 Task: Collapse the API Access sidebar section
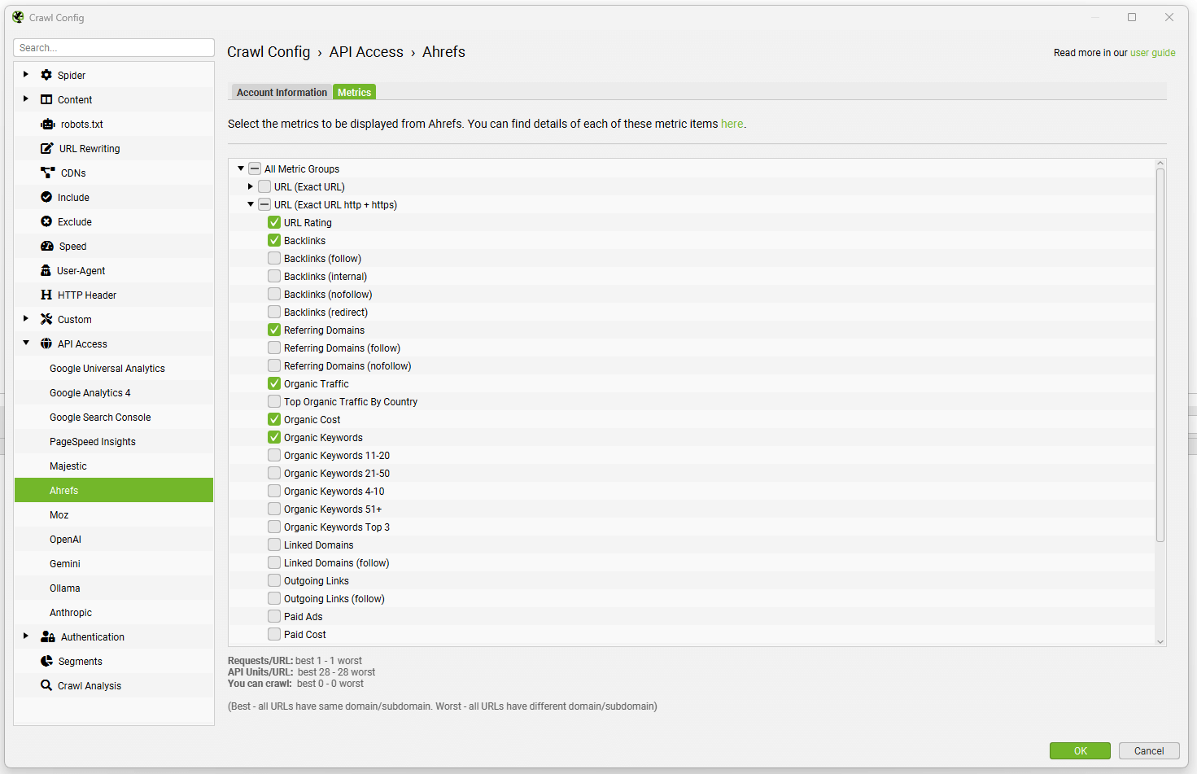(26, 343)
